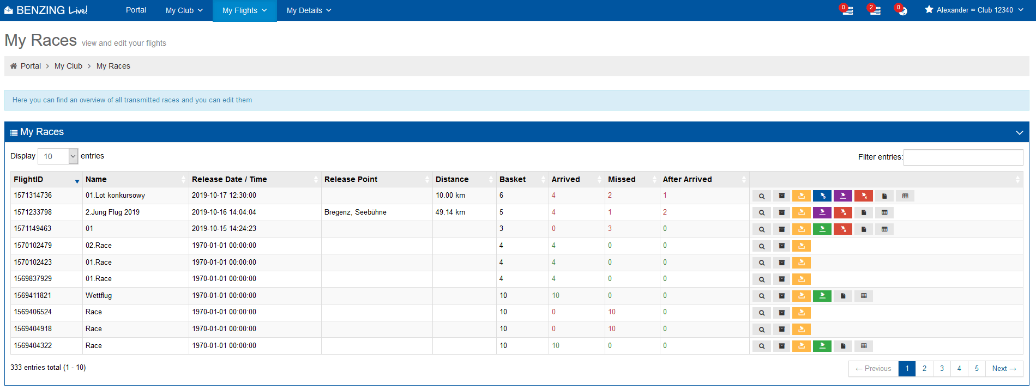Follow the Portal breadcrumb link
This screenshot has width=1036, height=390.
click(x=31, y=66)
